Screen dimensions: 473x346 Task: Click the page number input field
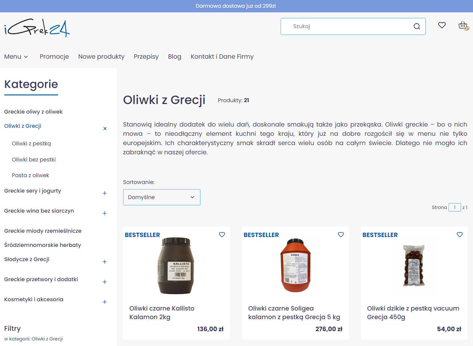coord(454,207)
